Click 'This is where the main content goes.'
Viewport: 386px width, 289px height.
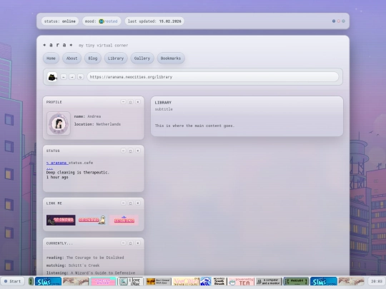point(194,126)
